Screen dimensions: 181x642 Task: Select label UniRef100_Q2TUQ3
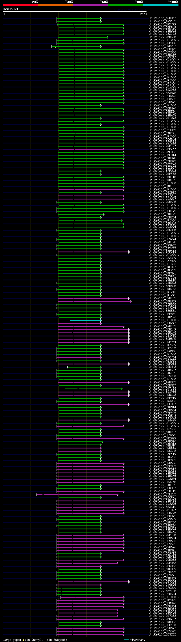click(x=162, y=118)
